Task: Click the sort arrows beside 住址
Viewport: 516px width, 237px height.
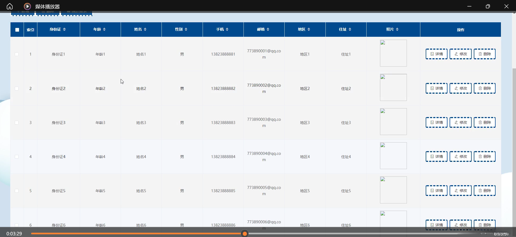Action: 350,29
